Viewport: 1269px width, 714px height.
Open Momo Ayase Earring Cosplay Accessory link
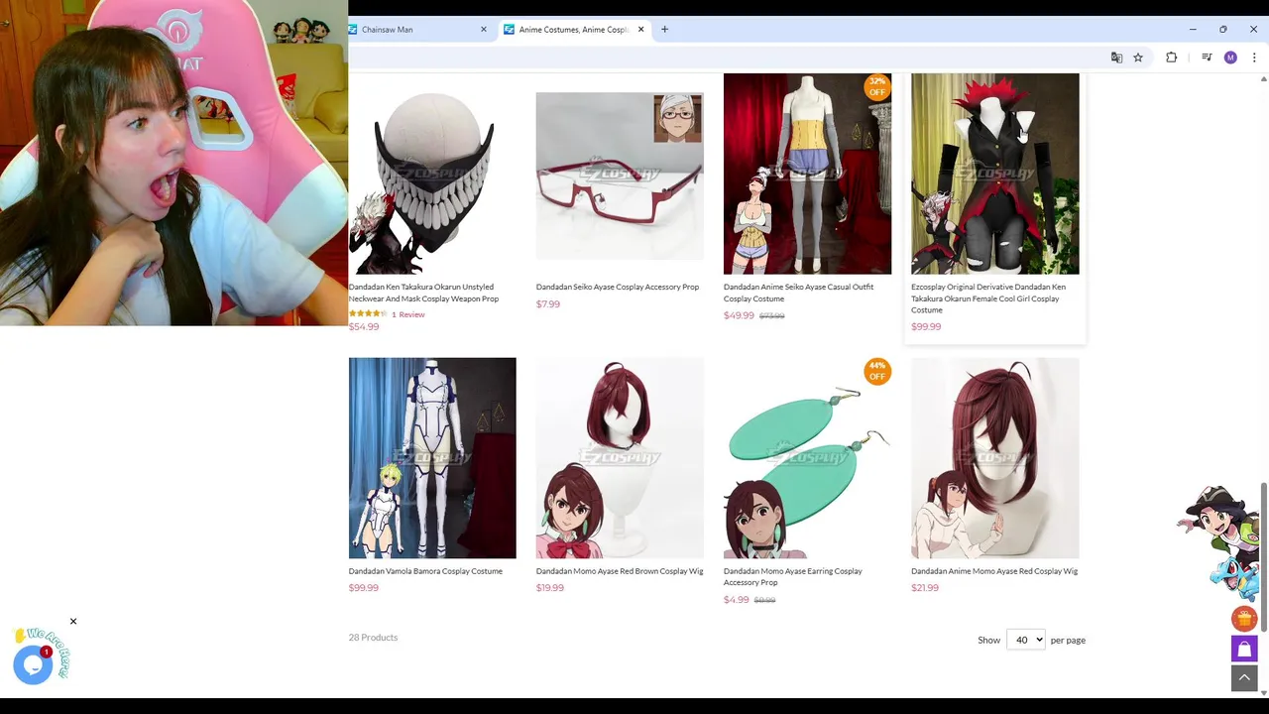[x=793, y=576]
